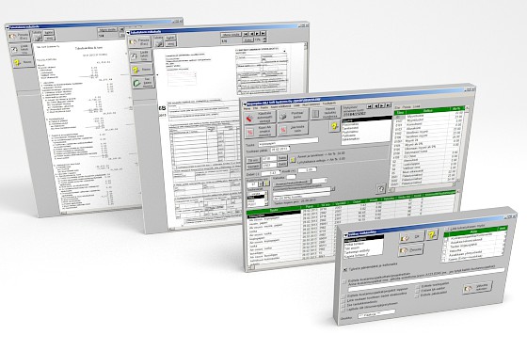
Task: Go to next voucher in bookkeeping window
Action: 382,104
